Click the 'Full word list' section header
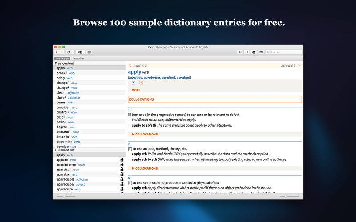 (x=65, y=150)
